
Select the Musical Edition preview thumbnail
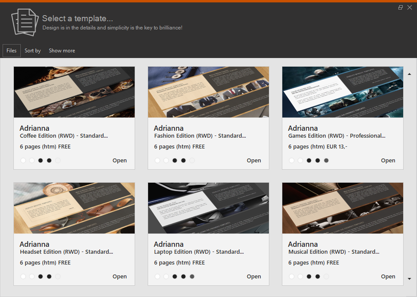coord(343,208)
